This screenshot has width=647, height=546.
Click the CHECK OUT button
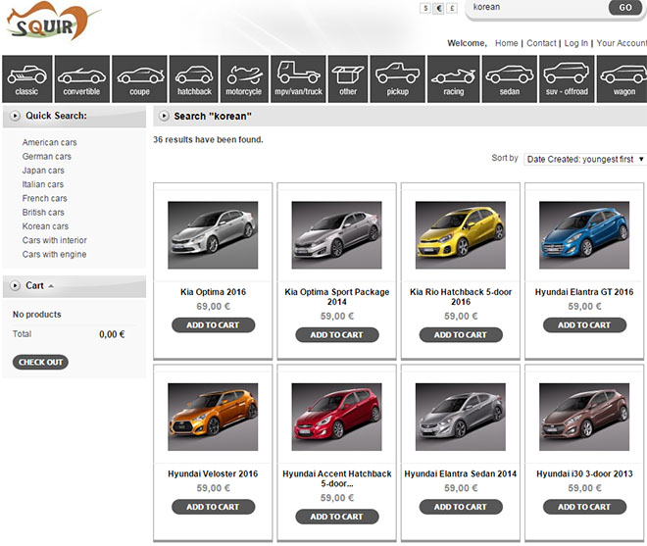click(40, 362)
